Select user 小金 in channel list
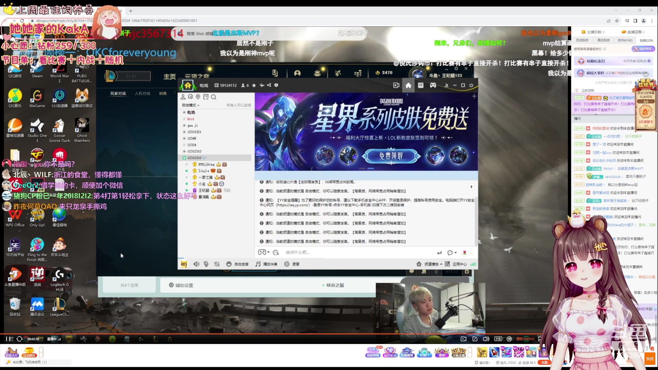 [x=202, y=184]
